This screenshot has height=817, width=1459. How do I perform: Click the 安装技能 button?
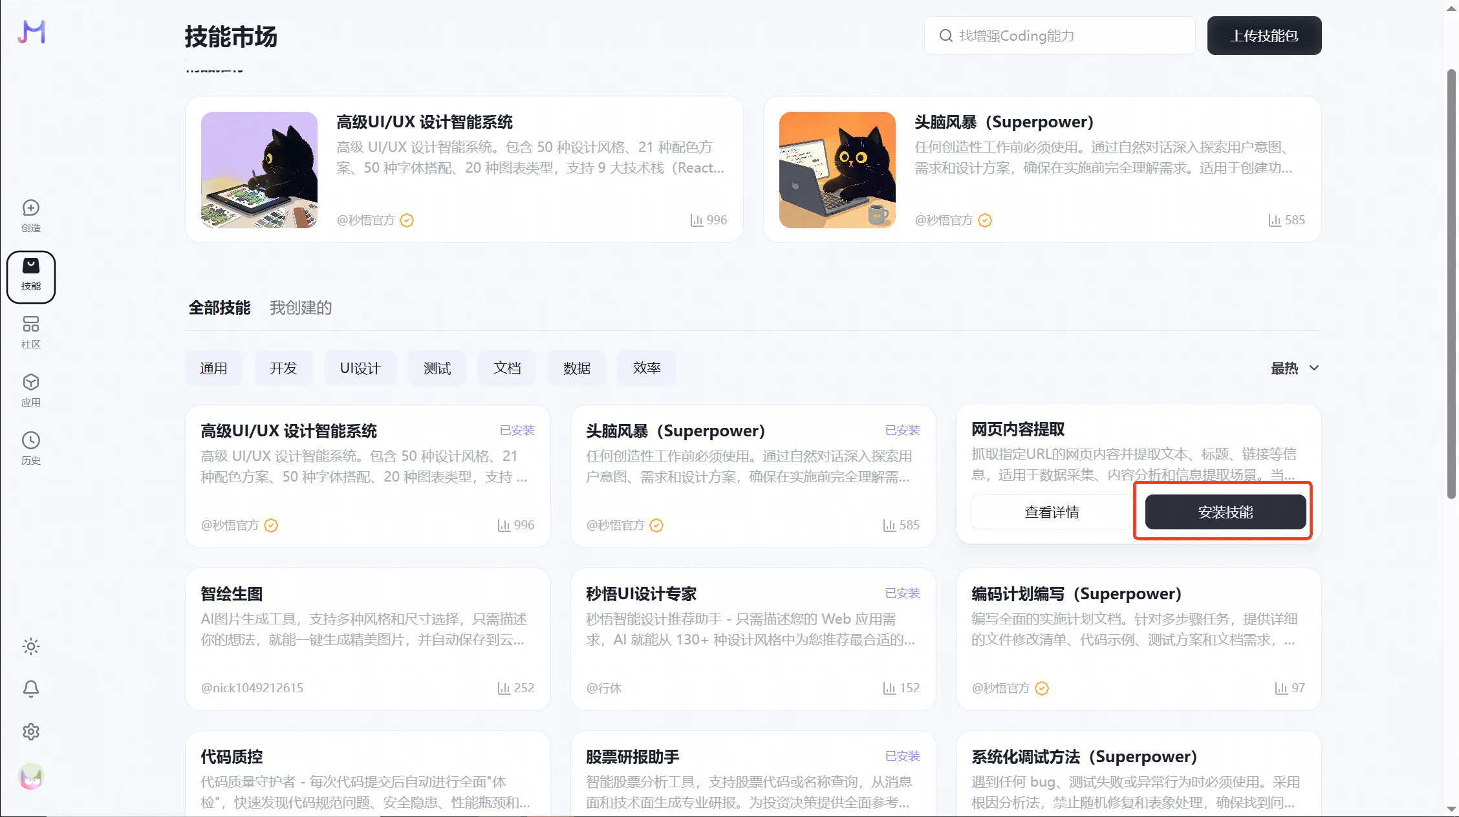coord(1225,512)
